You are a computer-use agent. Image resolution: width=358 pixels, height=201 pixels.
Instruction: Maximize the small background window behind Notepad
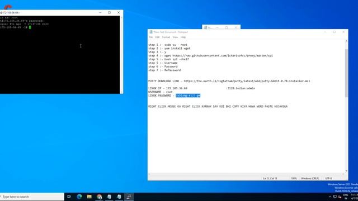[227, 27]
